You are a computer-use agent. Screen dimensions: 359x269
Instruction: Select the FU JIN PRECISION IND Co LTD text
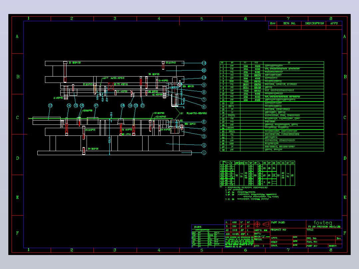click(324, 227)
